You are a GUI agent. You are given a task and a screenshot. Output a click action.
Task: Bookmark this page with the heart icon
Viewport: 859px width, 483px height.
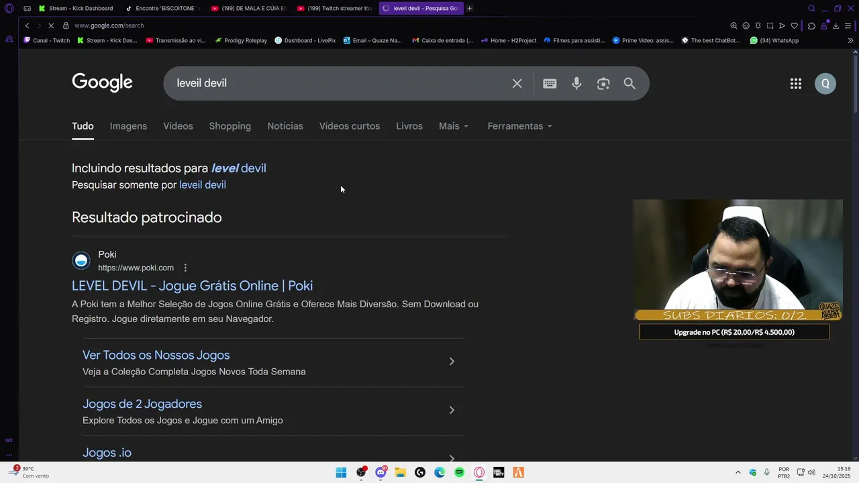(794, 25)
